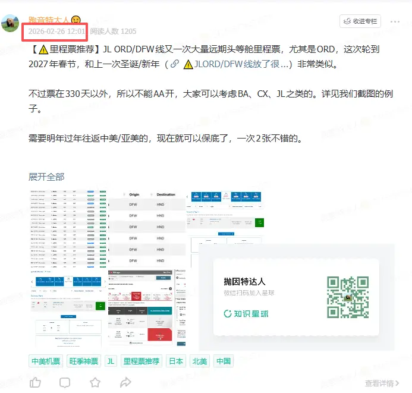Viewport: 412px width, 393px height.
Task: Open the first flight list screenshot thumbnail
Action: [68, 228]
